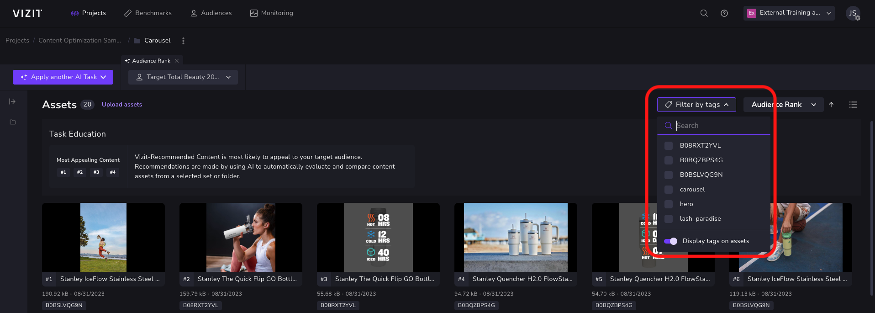
Task: Open External Training account dropdown
Action: 789,13
